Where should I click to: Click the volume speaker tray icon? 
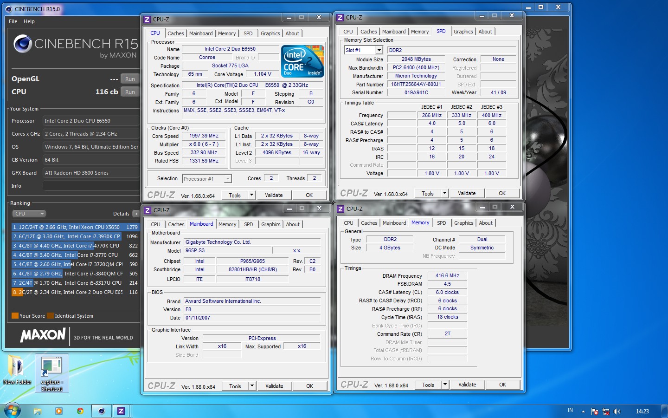617,411
